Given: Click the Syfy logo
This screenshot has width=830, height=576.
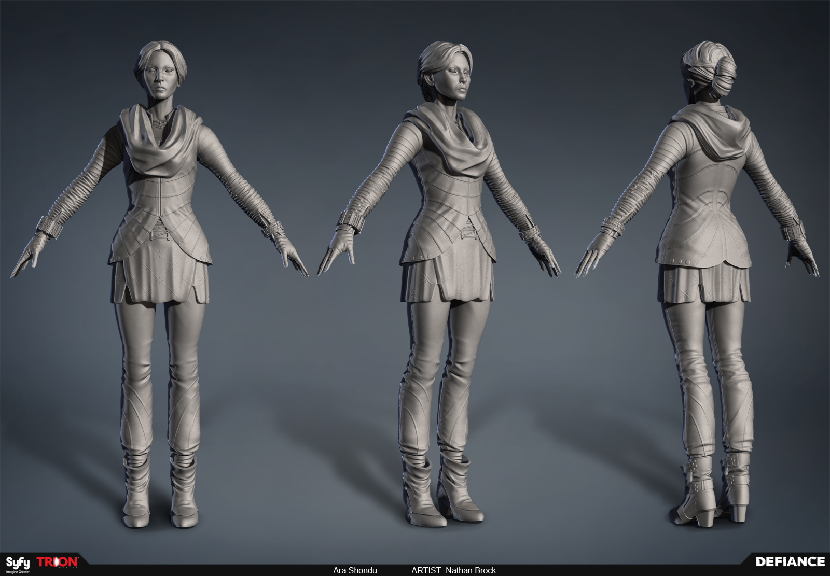Looking at the screenshot, I should pos(18,564).
